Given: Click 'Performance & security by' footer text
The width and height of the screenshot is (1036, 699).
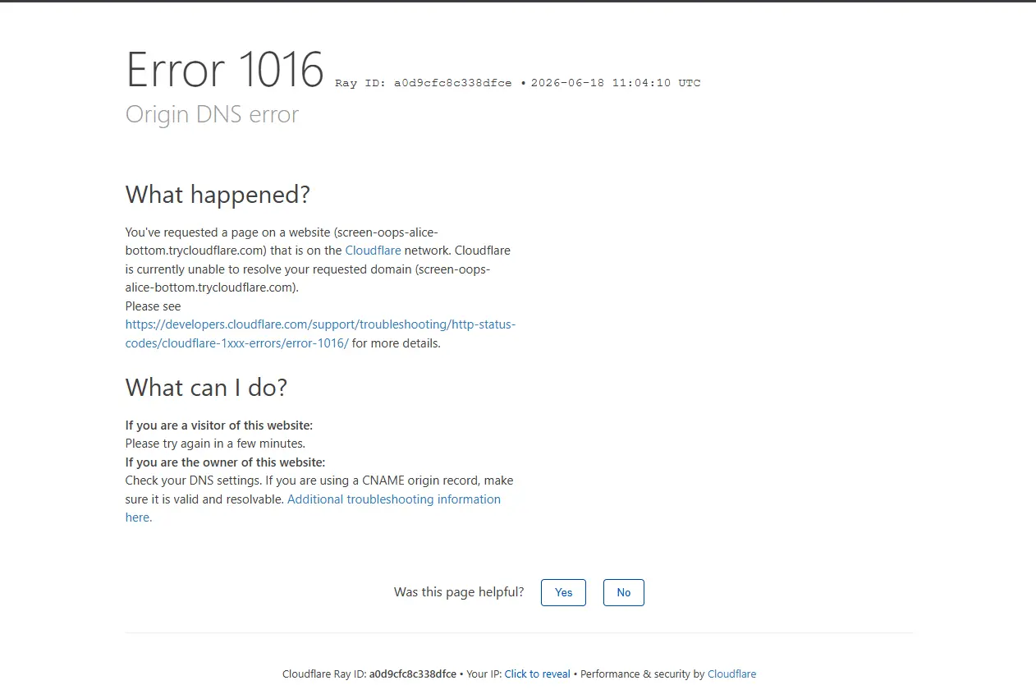Looking at the screenshot, I should (643, 674).
